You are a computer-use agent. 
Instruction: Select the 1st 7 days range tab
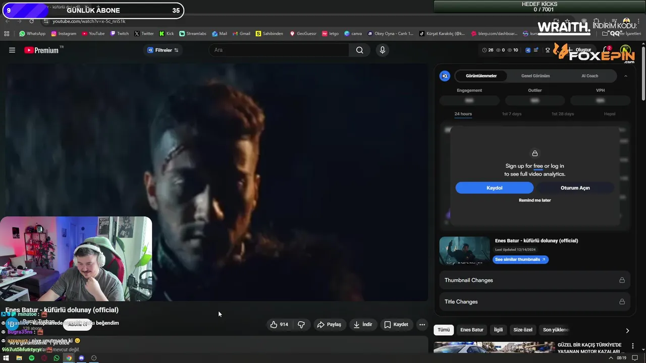512,114
